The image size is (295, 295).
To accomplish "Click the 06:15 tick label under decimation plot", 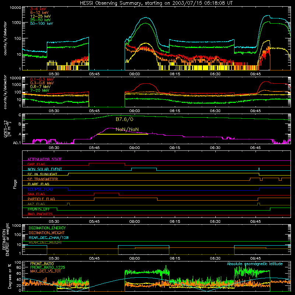I will point(175,258).
